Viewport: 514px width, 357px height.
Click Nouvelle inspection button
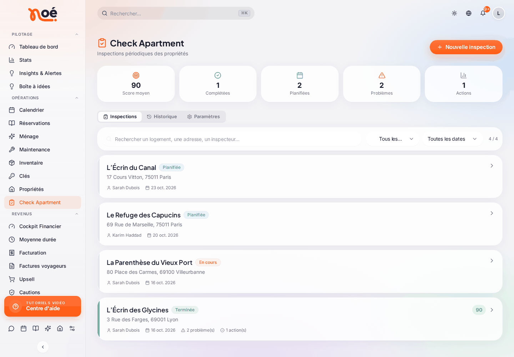(x=466, y=47)
